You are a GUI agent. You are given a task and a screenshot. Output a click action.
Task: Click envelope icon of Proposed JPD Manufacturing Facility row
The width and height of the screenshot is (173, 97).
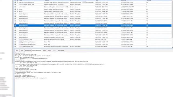(15, 40)
